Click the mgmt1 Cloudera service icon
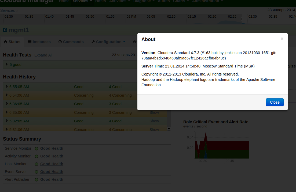This screenshot has width=296, height=192. (x=5, y=30)
